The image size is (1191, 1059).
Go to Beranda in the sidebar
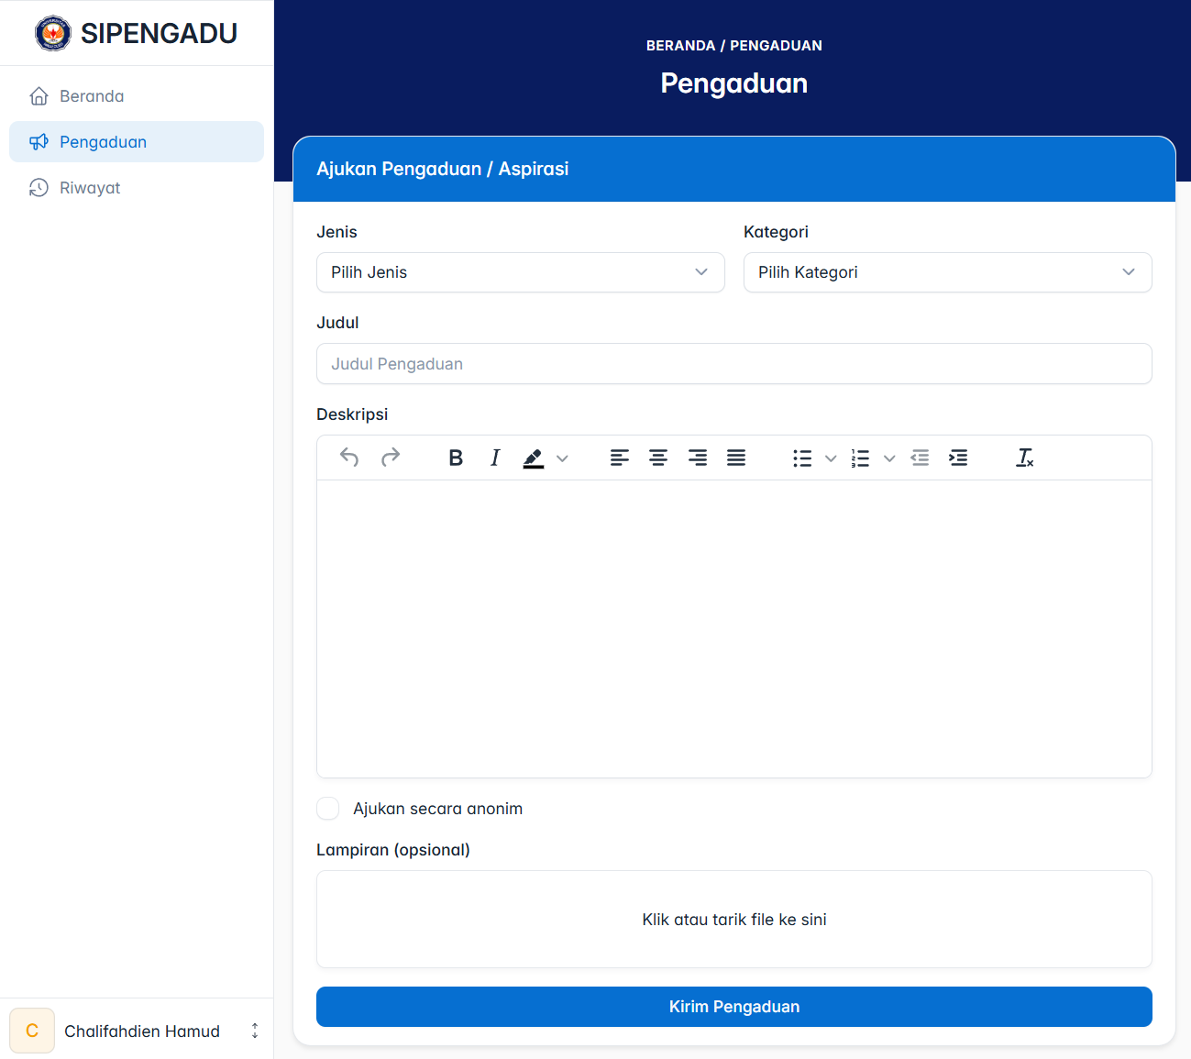coord(92,96)
